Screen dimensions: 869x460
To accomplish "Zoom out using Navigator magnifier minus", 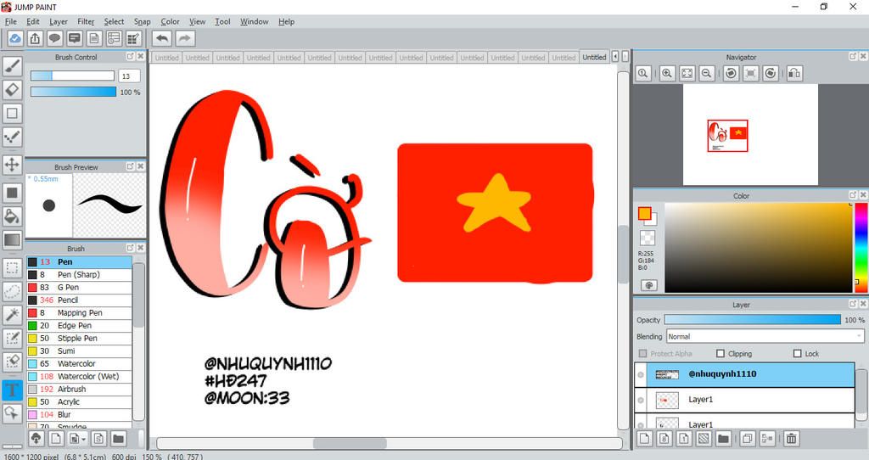I will coord(706,73).
